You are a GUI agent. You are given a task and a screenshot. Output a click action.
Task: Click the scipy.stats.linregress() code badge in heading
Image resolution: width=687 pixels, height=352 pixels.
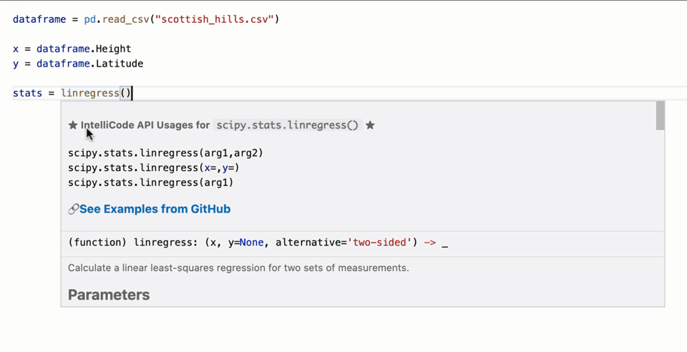288,125
